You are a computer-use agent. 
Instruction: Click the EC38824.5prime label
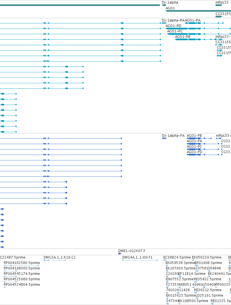point(177,257)
